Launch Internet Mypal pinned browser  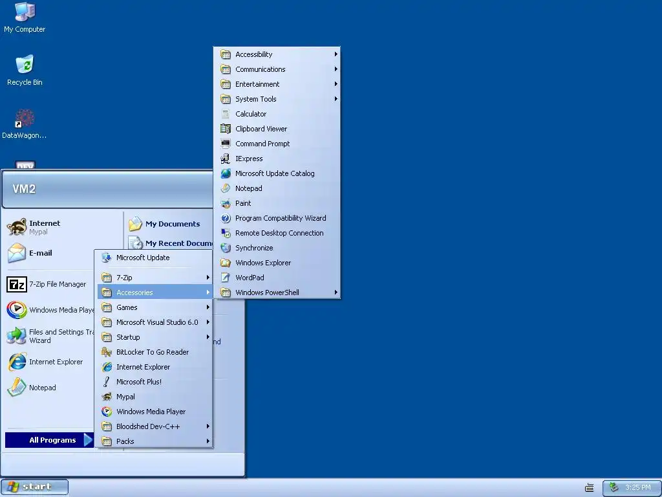(34, 227)
